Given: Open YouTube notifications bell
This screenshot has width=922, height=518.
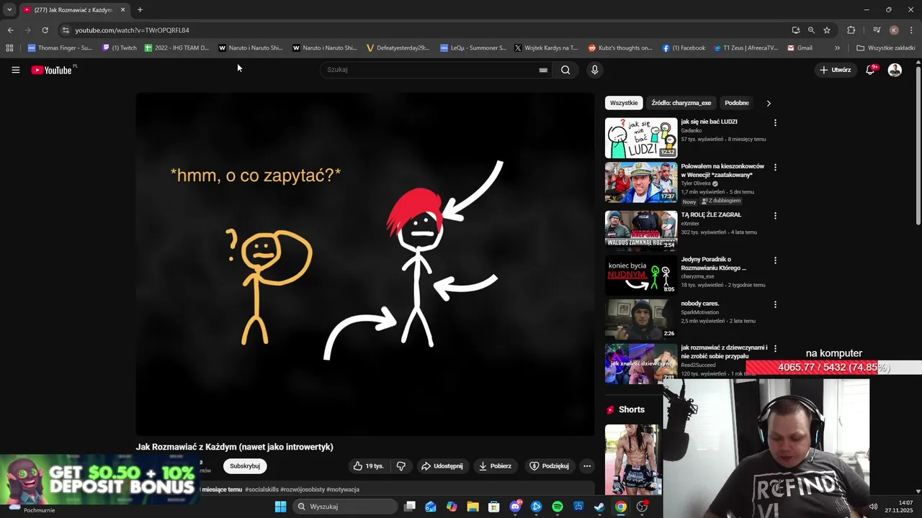Looking at the screenshot, I should (x=870, y=70).
